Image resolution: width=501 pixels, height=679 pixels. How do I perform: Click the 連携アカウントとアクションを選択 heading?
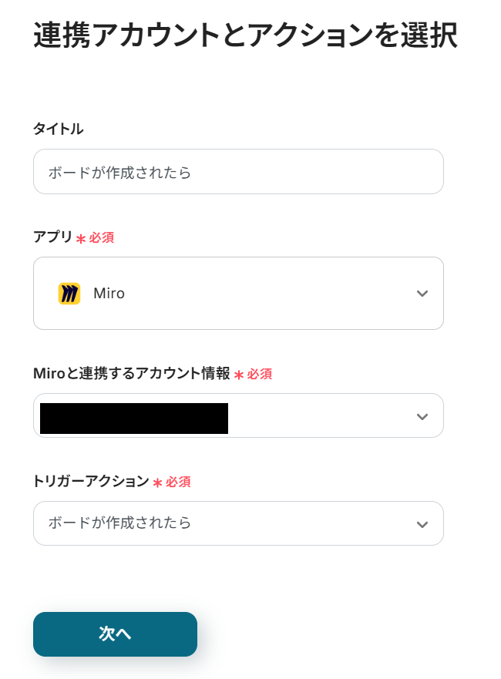pyautogui.click(x=245, y=36)
